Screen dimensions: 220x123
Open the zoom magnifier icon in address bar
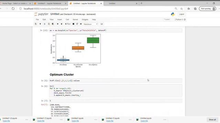tap(176, 9)
